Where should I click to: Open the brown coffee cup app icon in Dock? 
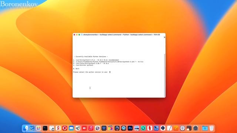coord(189,128)
